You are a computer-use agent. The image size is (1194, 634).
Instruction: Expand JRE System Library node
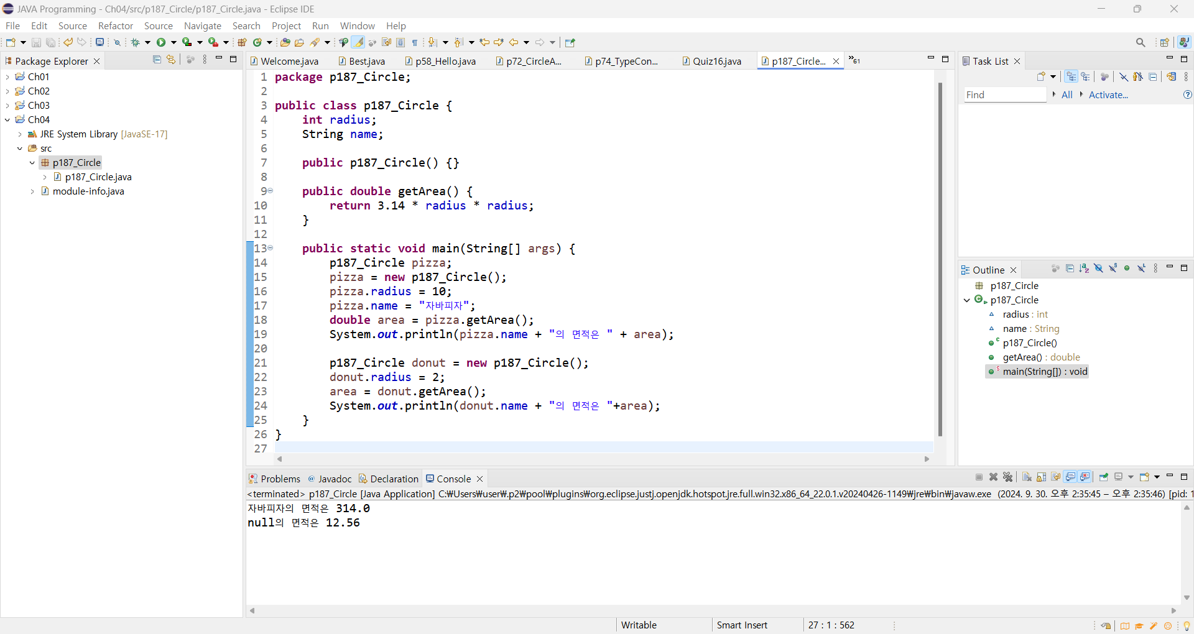20,134
